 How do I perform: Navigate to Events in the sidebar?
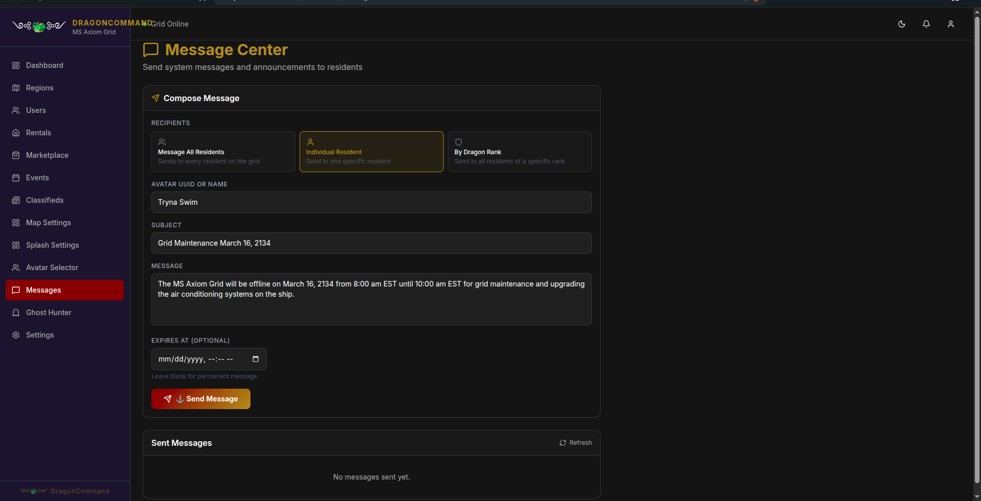coord(64,178)
